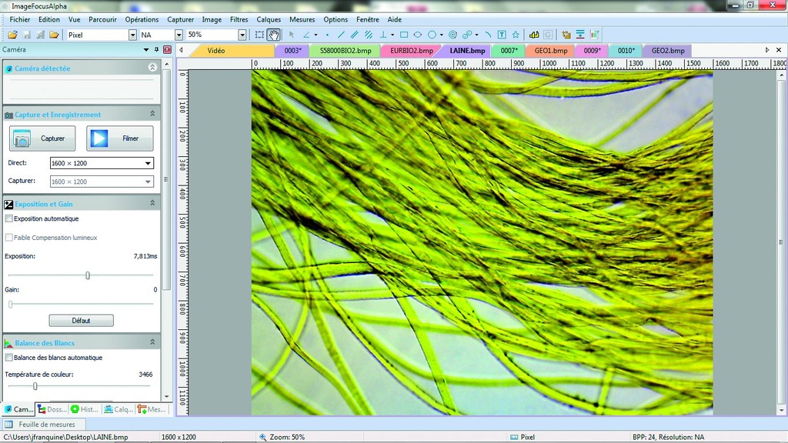788x443 pixels.
Task: Reset gain with the Défaut button
Action: [x=81, y=320]
